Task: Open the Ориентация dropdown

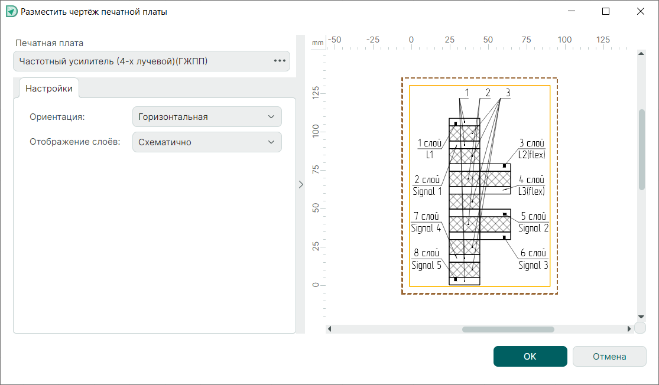Action: click(207, 117)
